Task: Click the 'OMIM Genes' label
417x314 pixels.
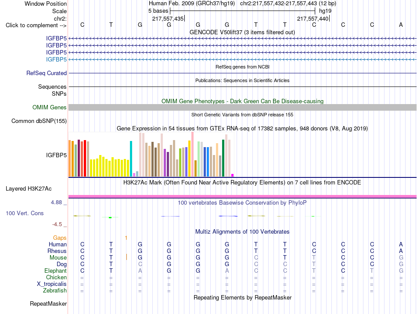Action: (49, 107)
